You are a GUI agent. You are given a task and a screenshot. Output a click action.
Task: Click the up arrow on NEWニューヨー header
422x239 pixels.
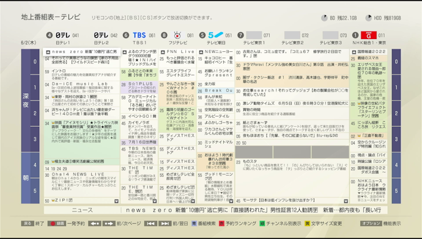201,52
